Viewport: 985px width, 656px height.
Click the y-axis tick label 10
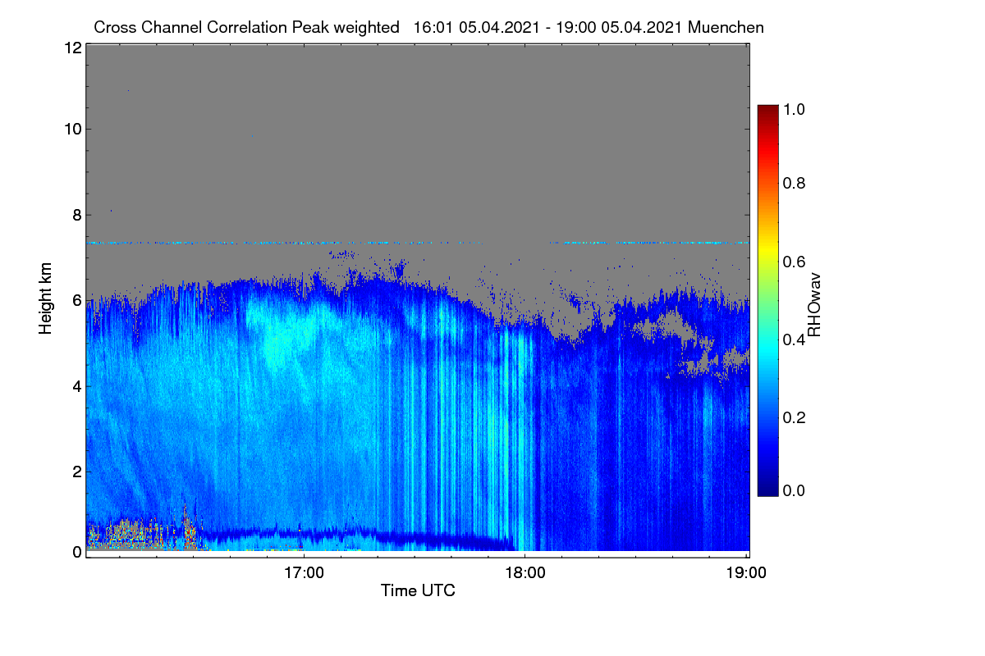(x=71, y=129)
